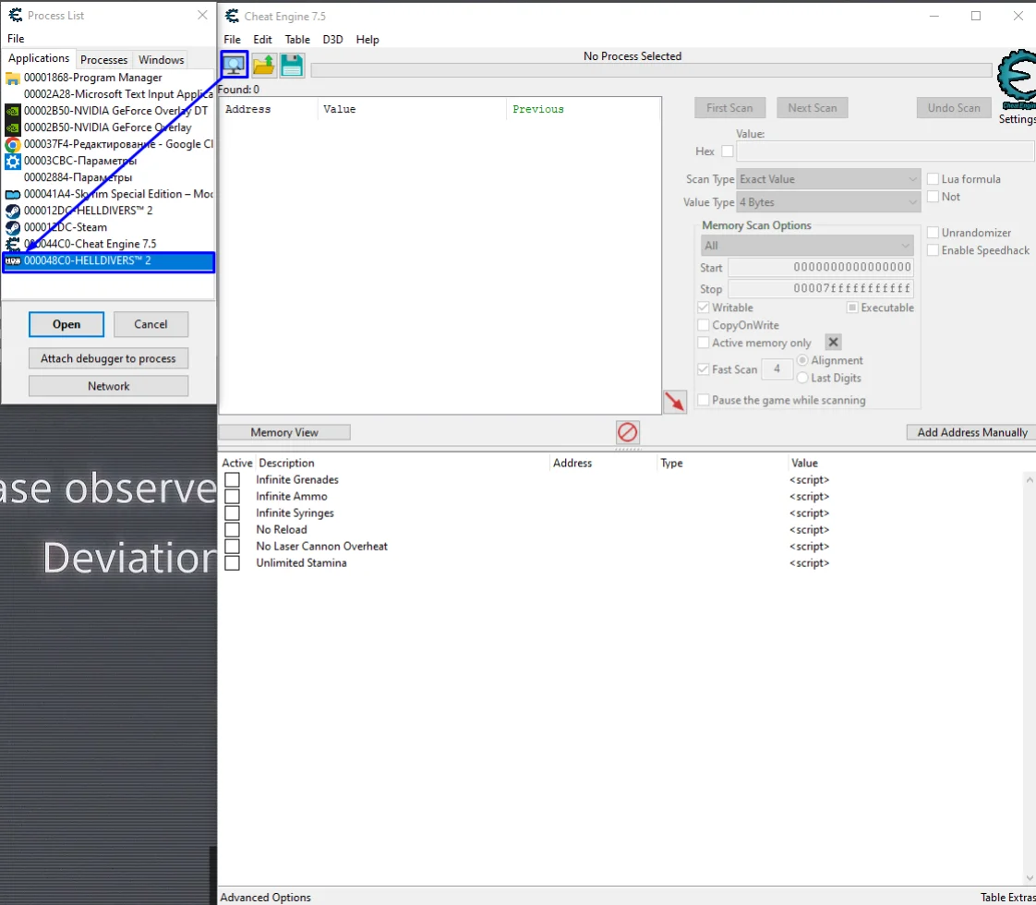Close the Process List window
Viewport: 1036px width, 905px height.
(202, 15)
